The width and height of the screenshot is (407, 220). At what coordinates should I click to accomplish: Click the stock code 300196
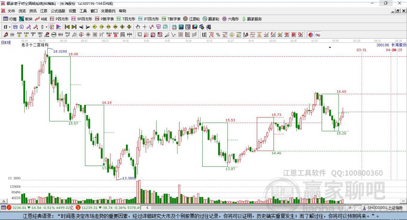point(383,45)
